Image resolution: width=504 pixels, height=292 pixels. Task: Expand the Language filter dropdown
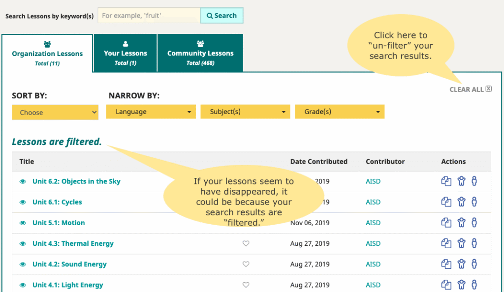coord(151,112)
